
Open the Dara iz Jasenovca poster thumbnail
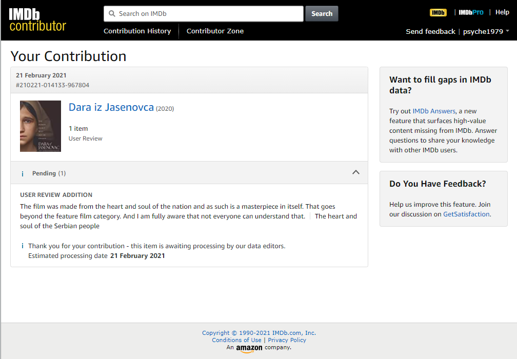[x=41, y=126]
